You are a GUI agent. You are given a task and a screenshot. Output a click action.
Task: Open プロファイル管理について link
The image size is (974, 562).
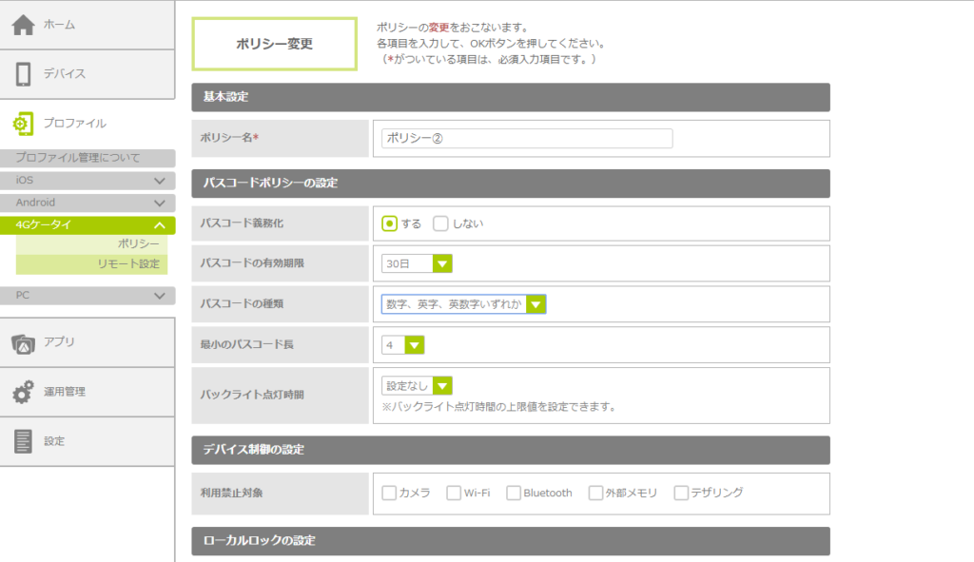(78, 158)
